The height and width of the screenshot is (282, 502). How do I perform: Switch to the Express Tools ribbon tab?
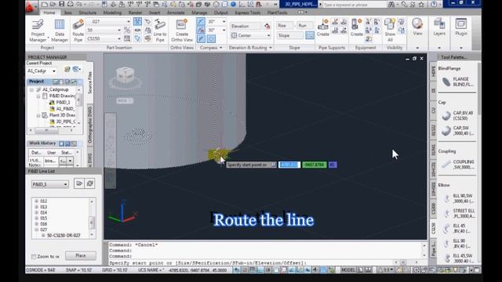248,13
